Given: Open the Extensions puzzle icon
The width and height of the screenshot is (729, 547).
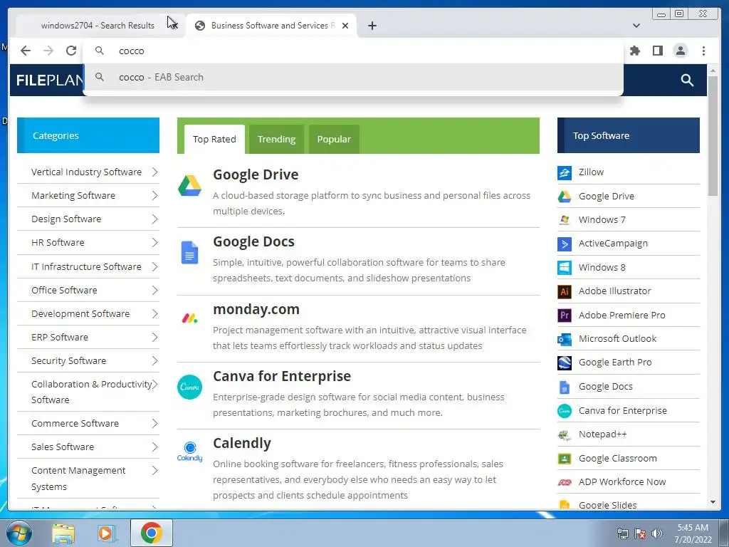Looking at the screenshot, I should click(x=634, y=51).
